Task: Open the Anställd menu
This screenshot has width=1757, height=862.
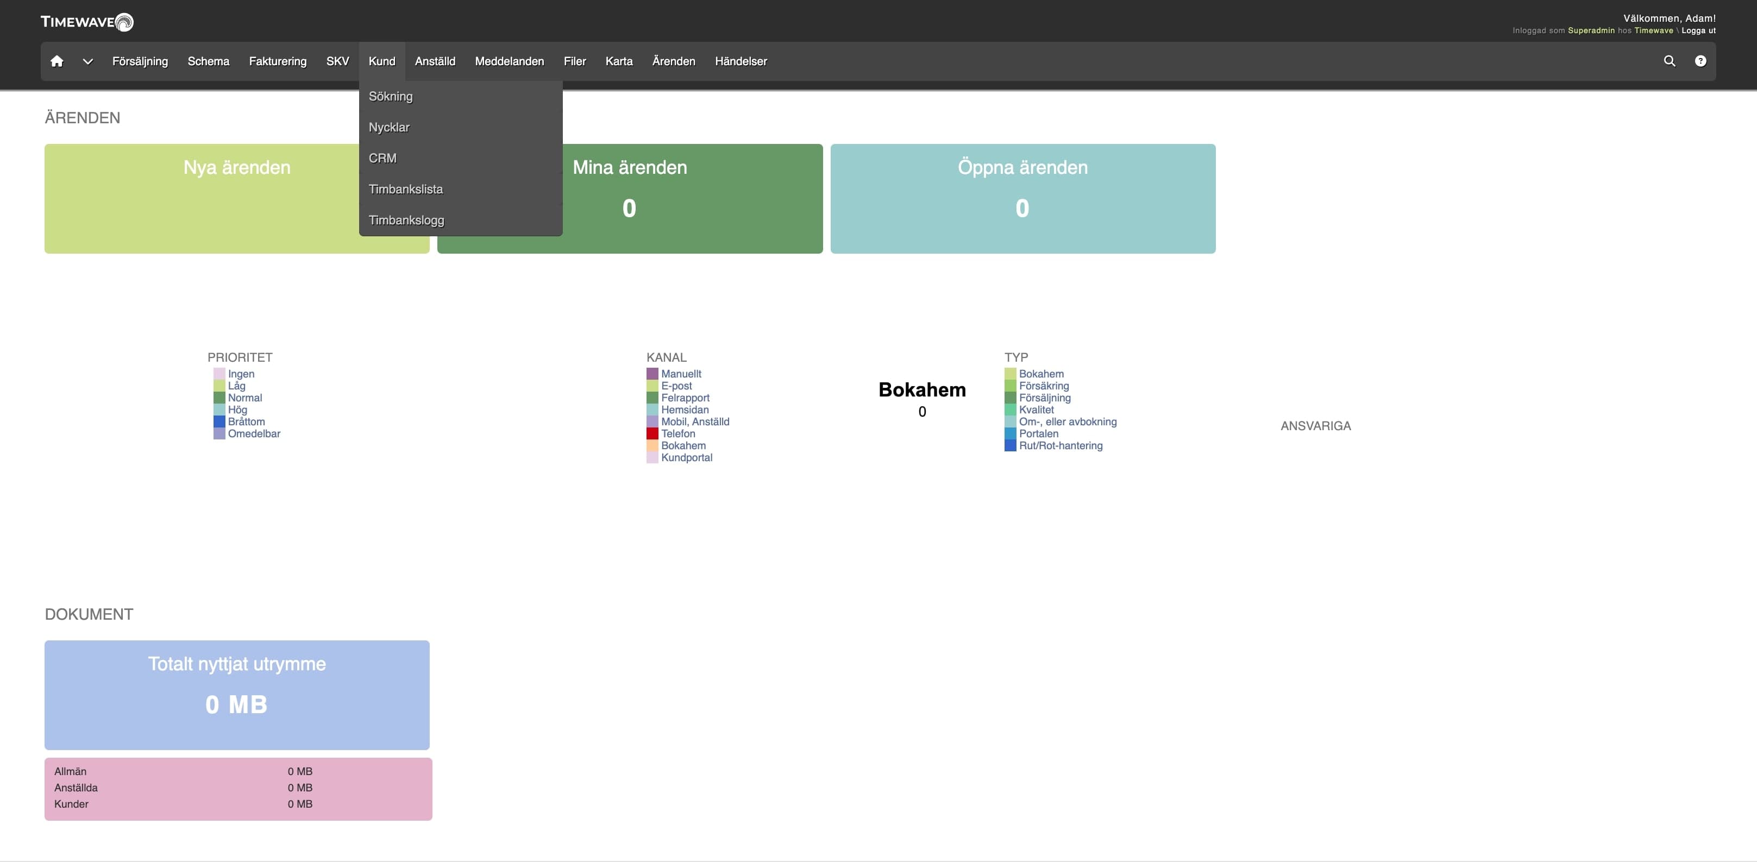Action: click(x=435, y=61)
